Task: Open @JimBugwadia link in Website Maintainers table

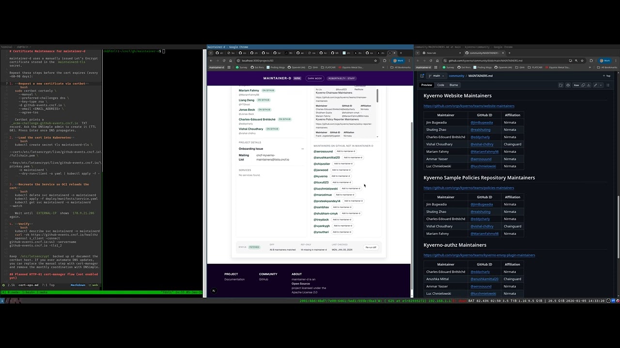Action: click(481, 122)
